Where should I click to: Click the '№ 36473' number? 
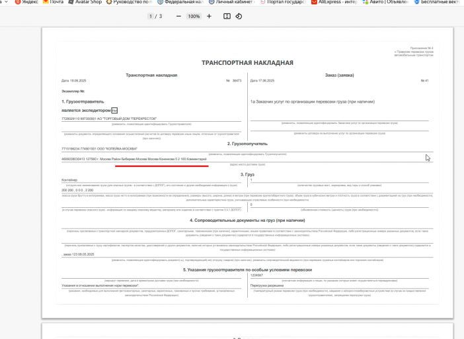[234, 81]
